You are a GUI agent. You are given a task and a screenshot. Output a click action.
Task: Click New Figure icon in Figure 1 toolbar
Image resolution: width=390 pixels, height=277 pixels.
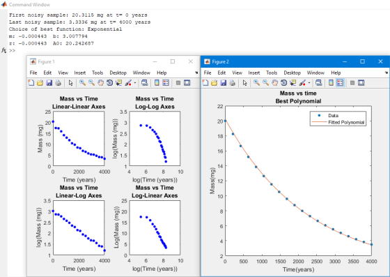[x=31, y=83]
